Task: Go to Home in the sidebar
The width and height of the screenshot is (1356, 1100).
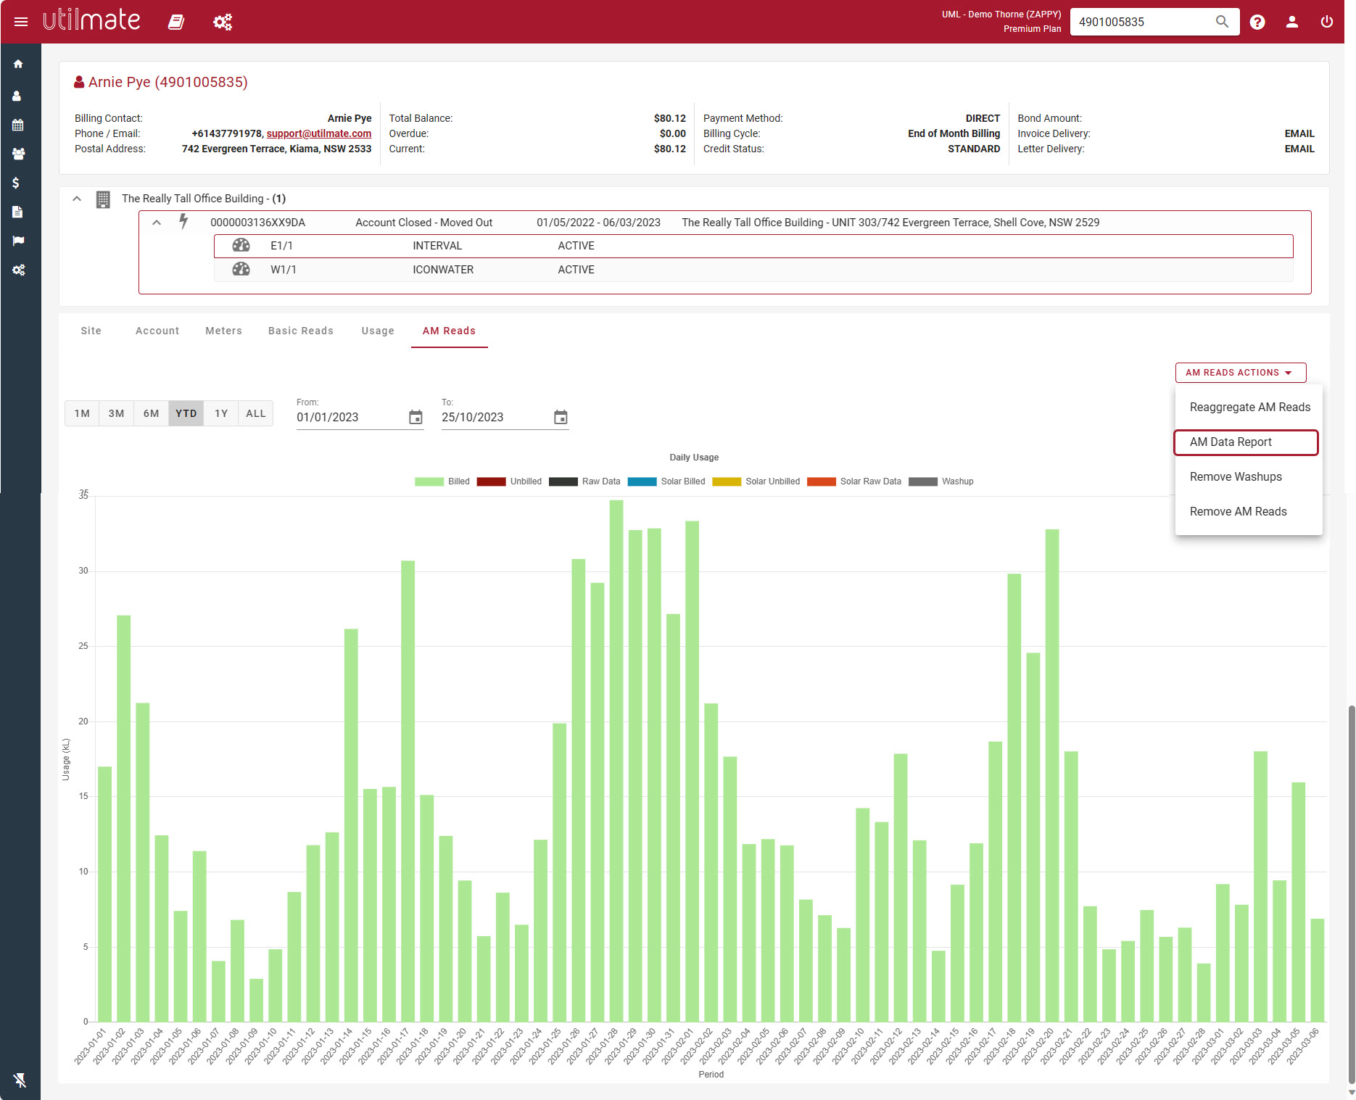Action: pyautogui.click(x=18, y=64)
